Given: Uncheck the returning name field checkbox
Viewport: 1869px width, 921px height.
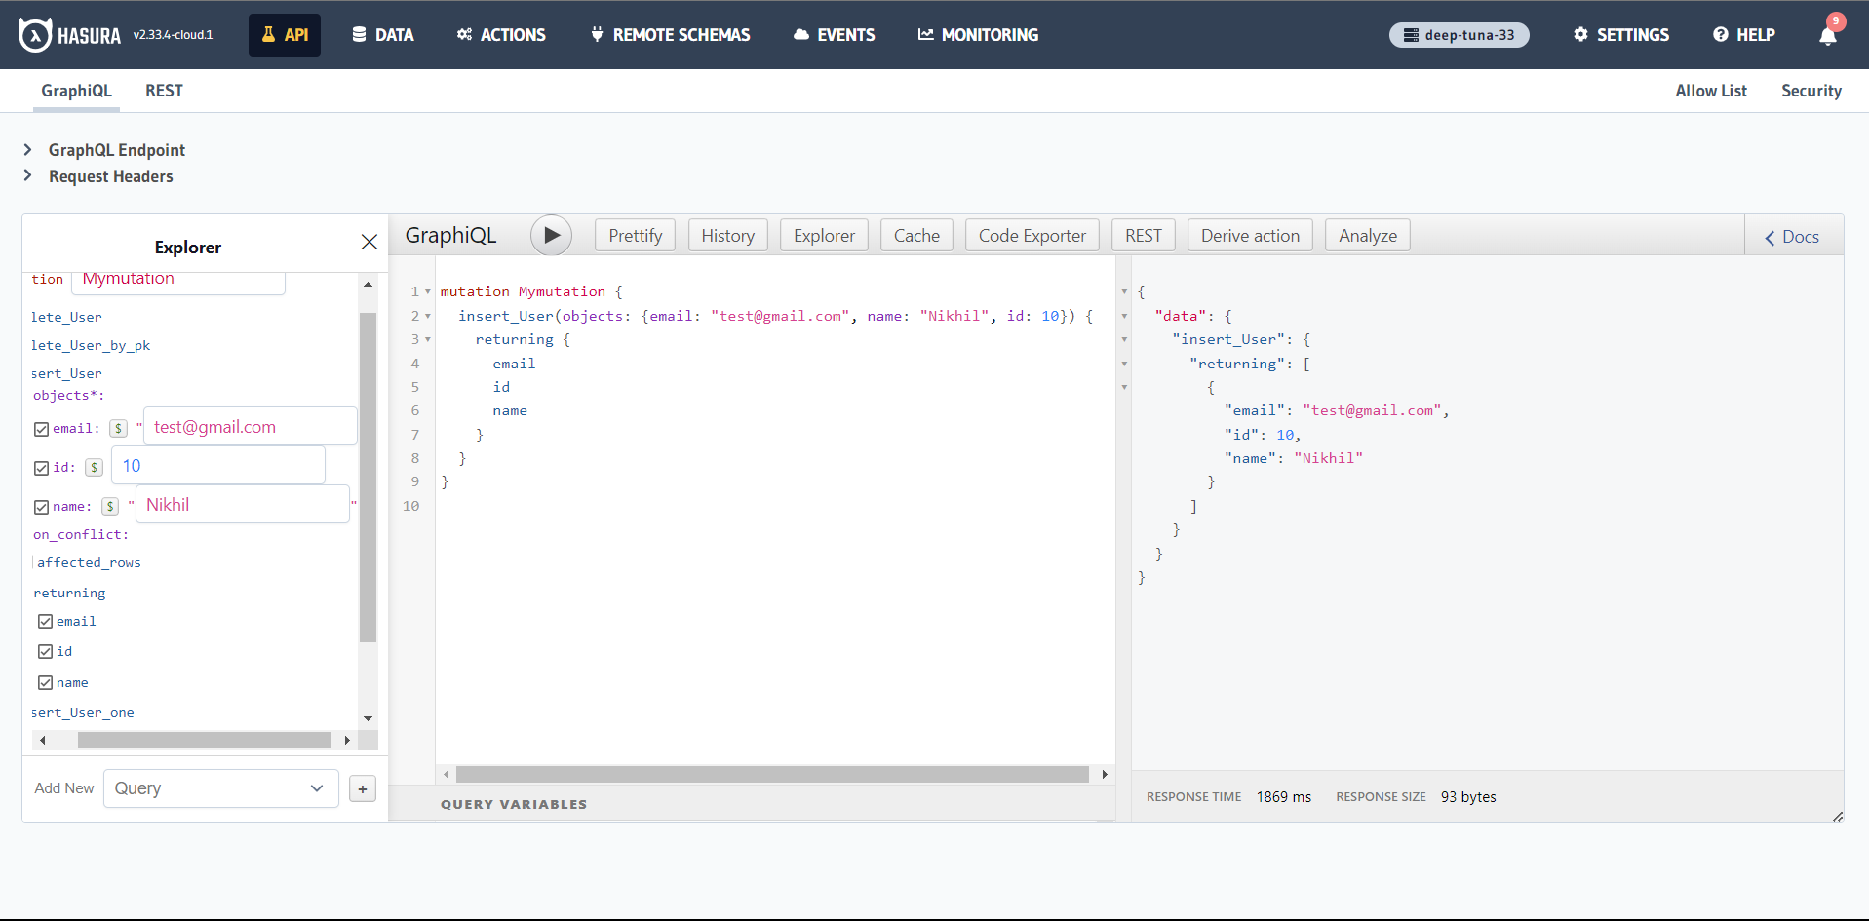Looking at the screenshot, I should click(x=45, y=682).
